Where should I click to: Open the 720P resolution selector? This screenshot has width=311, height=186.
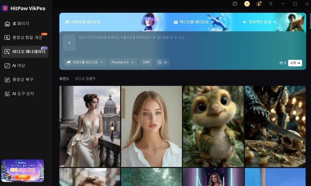pos(146,62)
